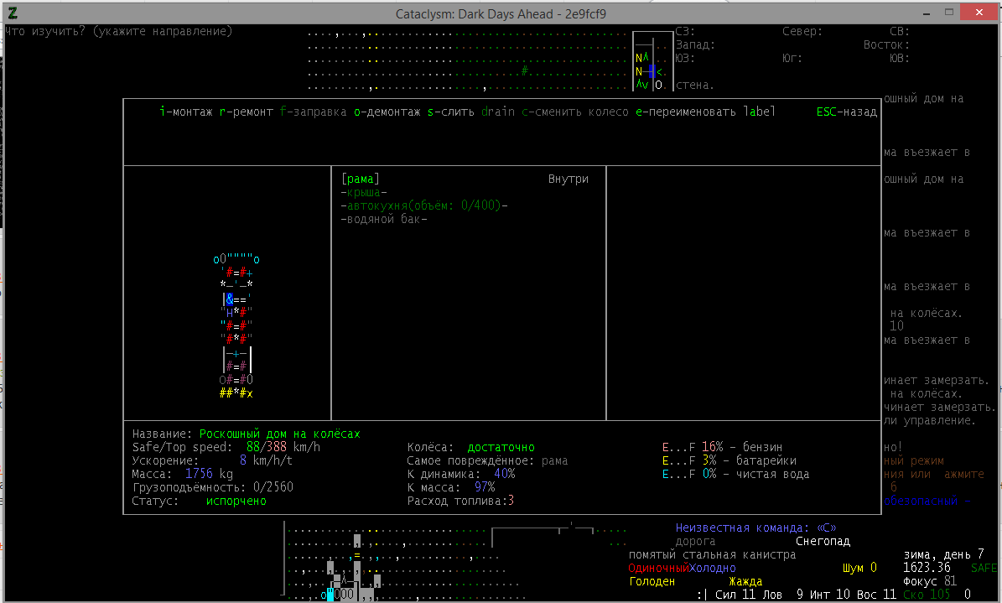Select the s-слить siphon option
The height and width of the screenshot is (603, 1002).
(450, 112)
